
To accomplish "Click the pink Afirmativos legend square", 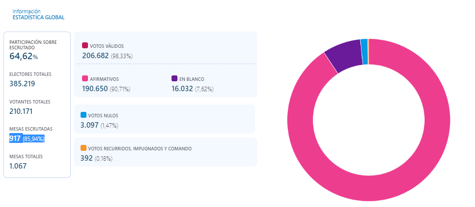I will coord(85,78).
